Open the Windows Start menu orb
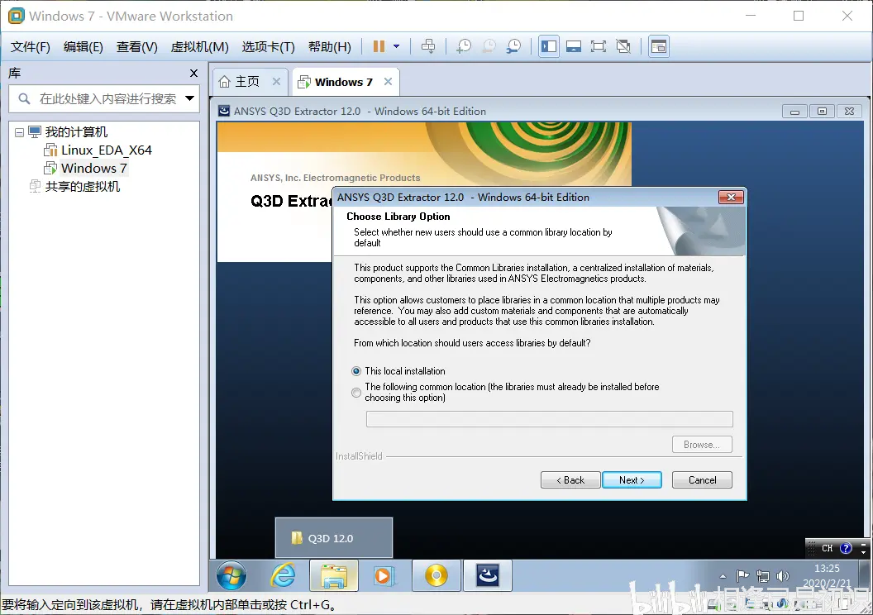 231,575
